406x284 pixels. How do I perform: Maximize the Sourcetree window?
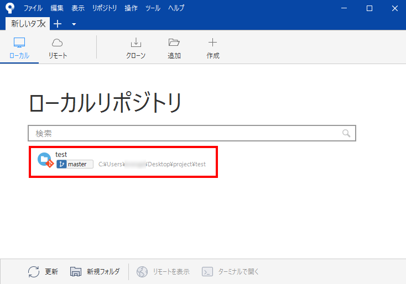pos(369,8)
